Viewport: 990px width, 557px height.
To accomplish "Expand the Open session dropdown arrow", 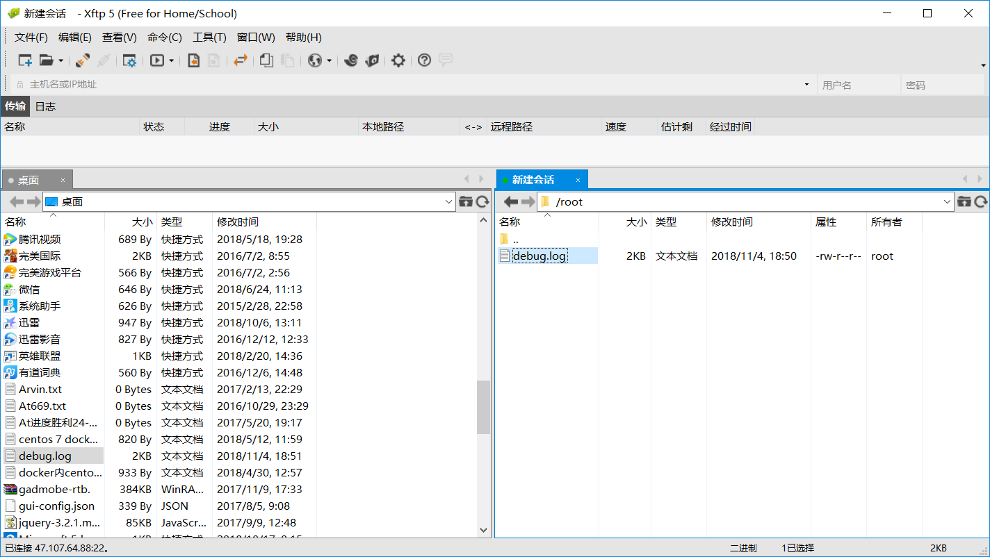I will [x=61, y=61].
